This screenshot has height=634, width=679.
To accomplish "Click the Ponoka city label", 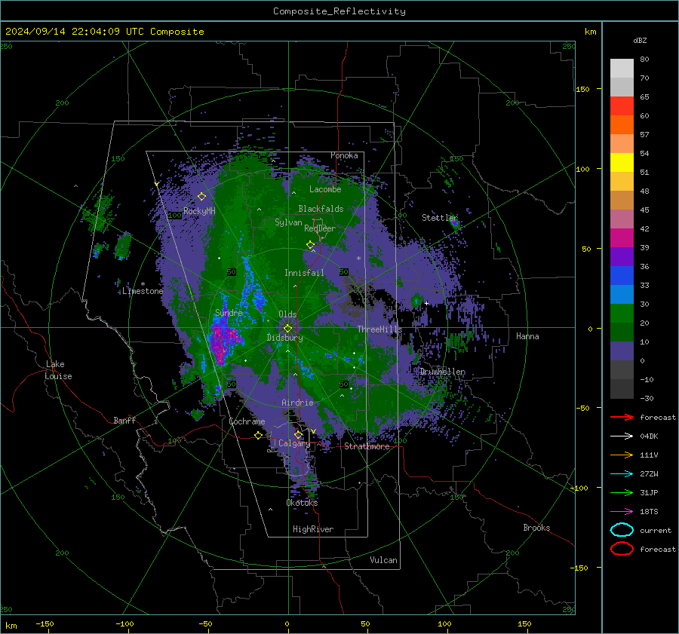I will (x=344, y=155).
